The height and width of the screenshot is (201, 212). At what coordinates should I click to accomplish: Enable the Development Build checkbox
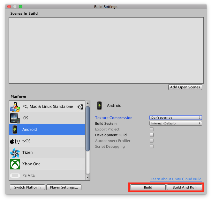point(152,135)
